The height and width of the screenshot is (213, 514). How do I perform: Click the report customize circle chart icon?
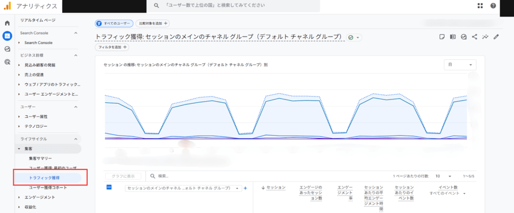pos(463,37)
